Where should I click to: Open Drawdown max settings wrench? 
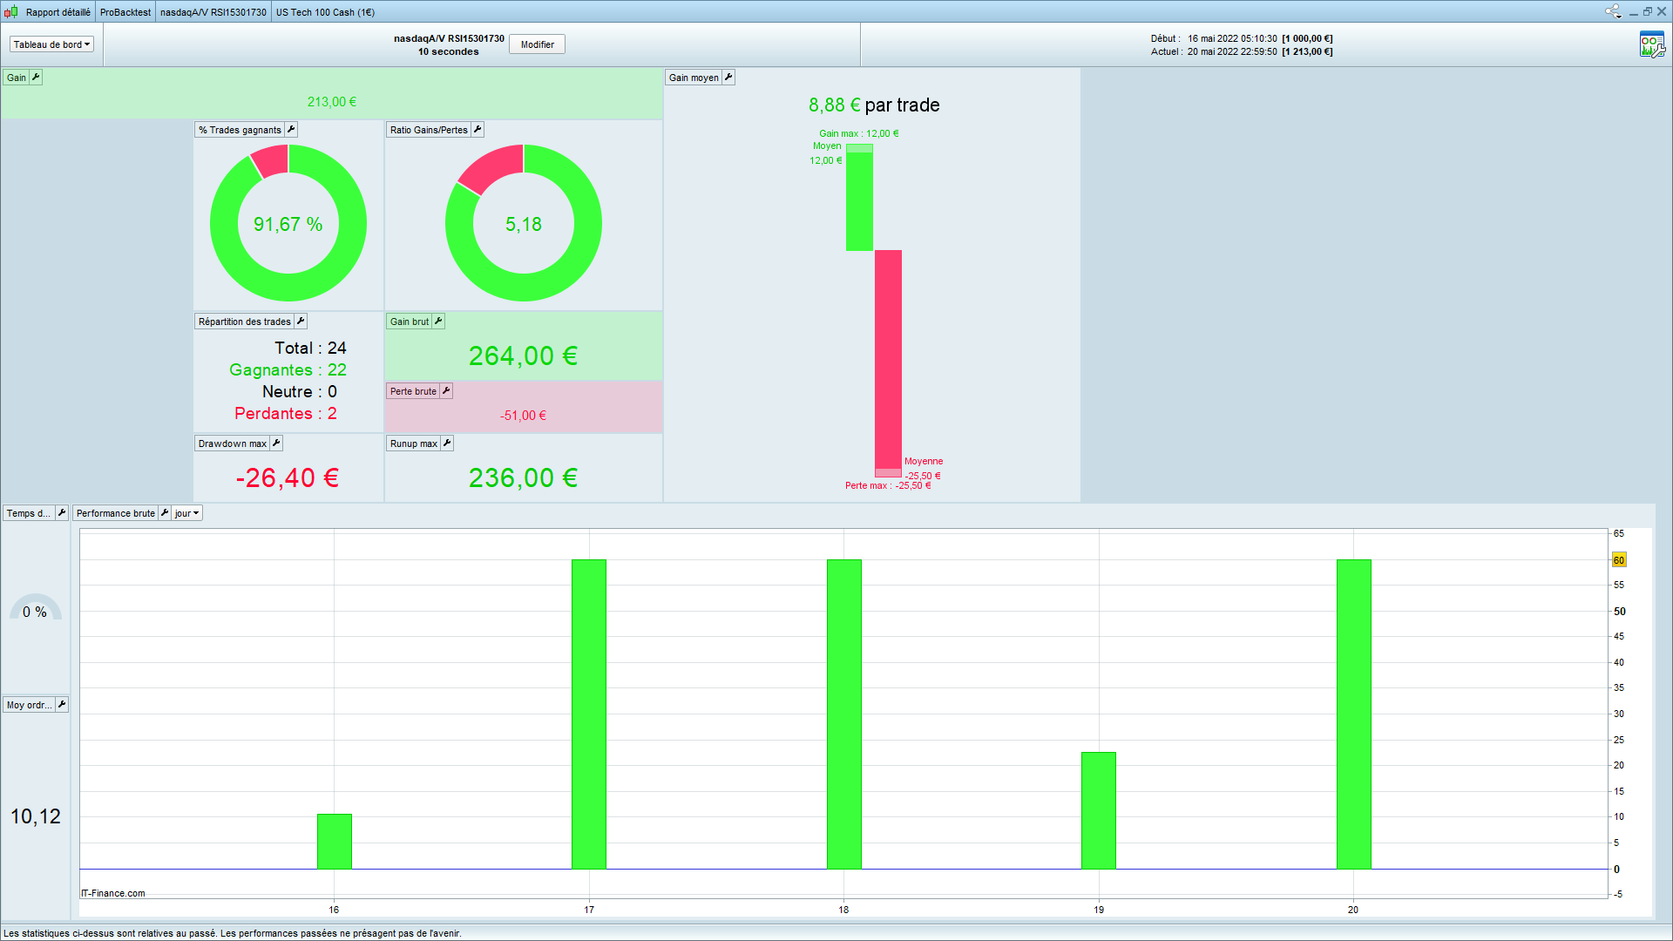276,443
